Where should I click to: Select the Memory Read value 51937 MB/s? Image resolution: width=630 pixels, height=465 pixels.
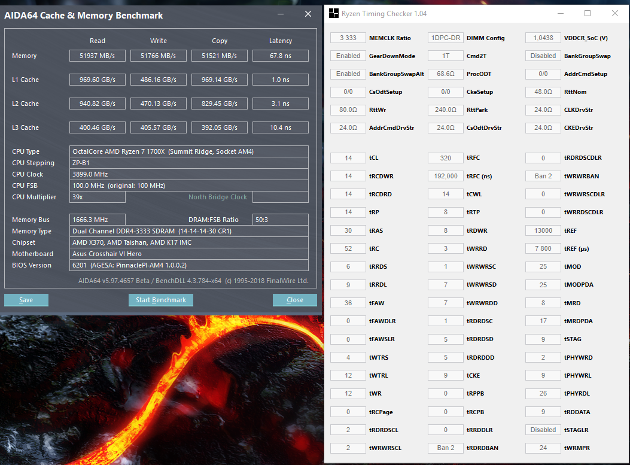click(98, 56)
